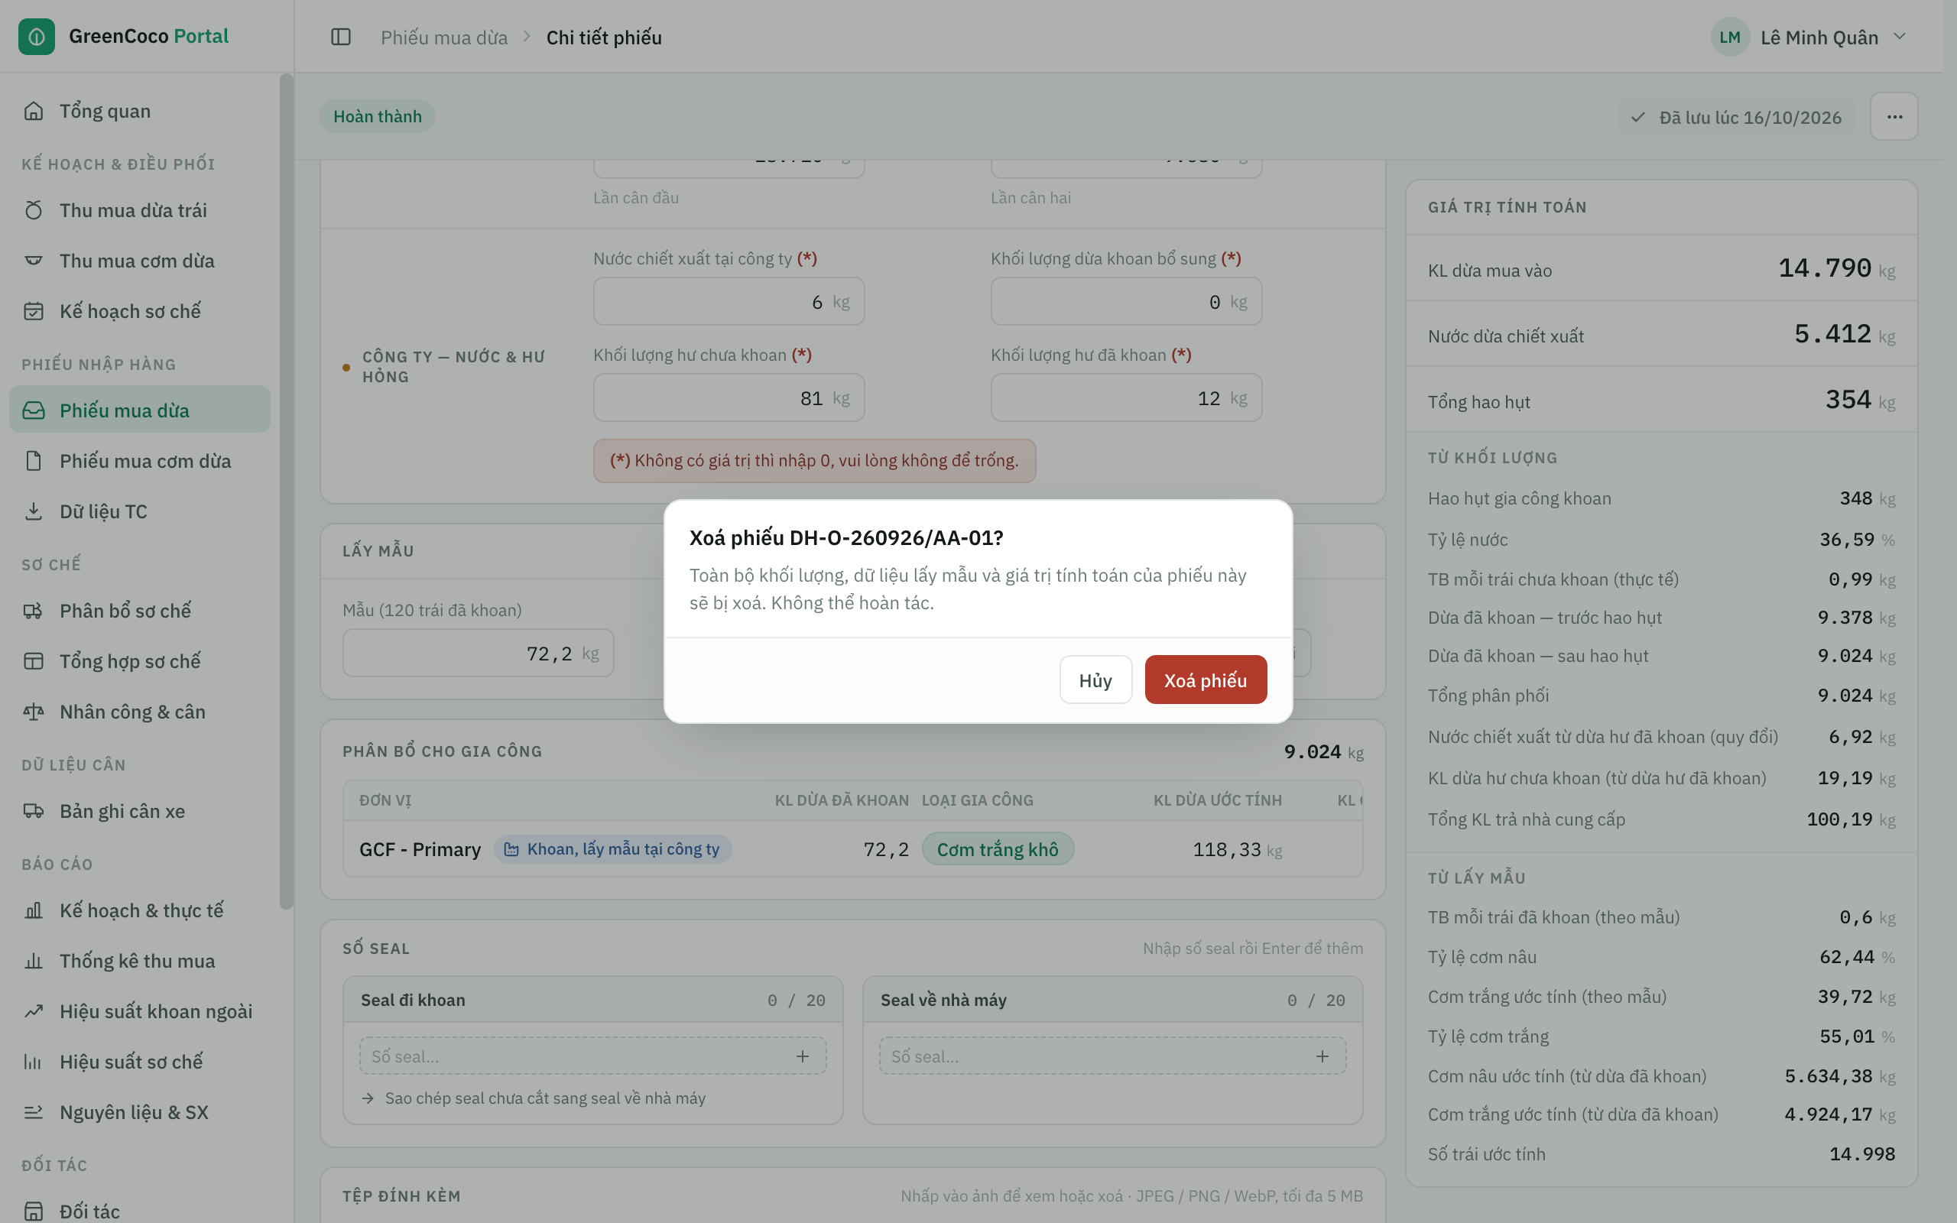
Task: Click the Thu mua dừa trái icon
Action: [x=33, y=210]
